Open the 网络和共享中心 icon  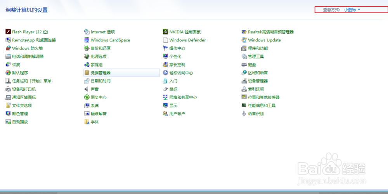pos(166,97)
